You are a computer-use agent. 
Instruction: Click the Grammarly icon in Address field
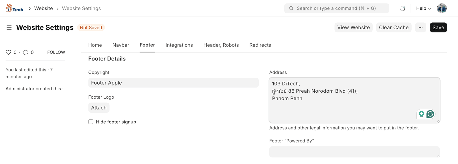pyautogui.click(x=430, y=114)
